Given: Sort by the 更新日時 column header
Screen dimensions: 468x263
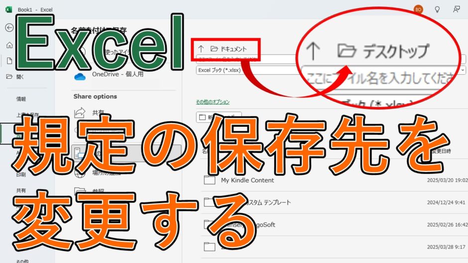Looking at the screenshot, I should (441, 151).
